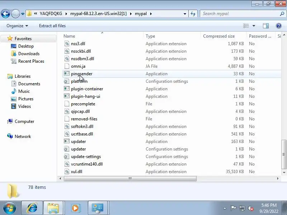Select the platform configuration settings icon
The width and height of the screenshot is (287, 215).
point(67,81)
